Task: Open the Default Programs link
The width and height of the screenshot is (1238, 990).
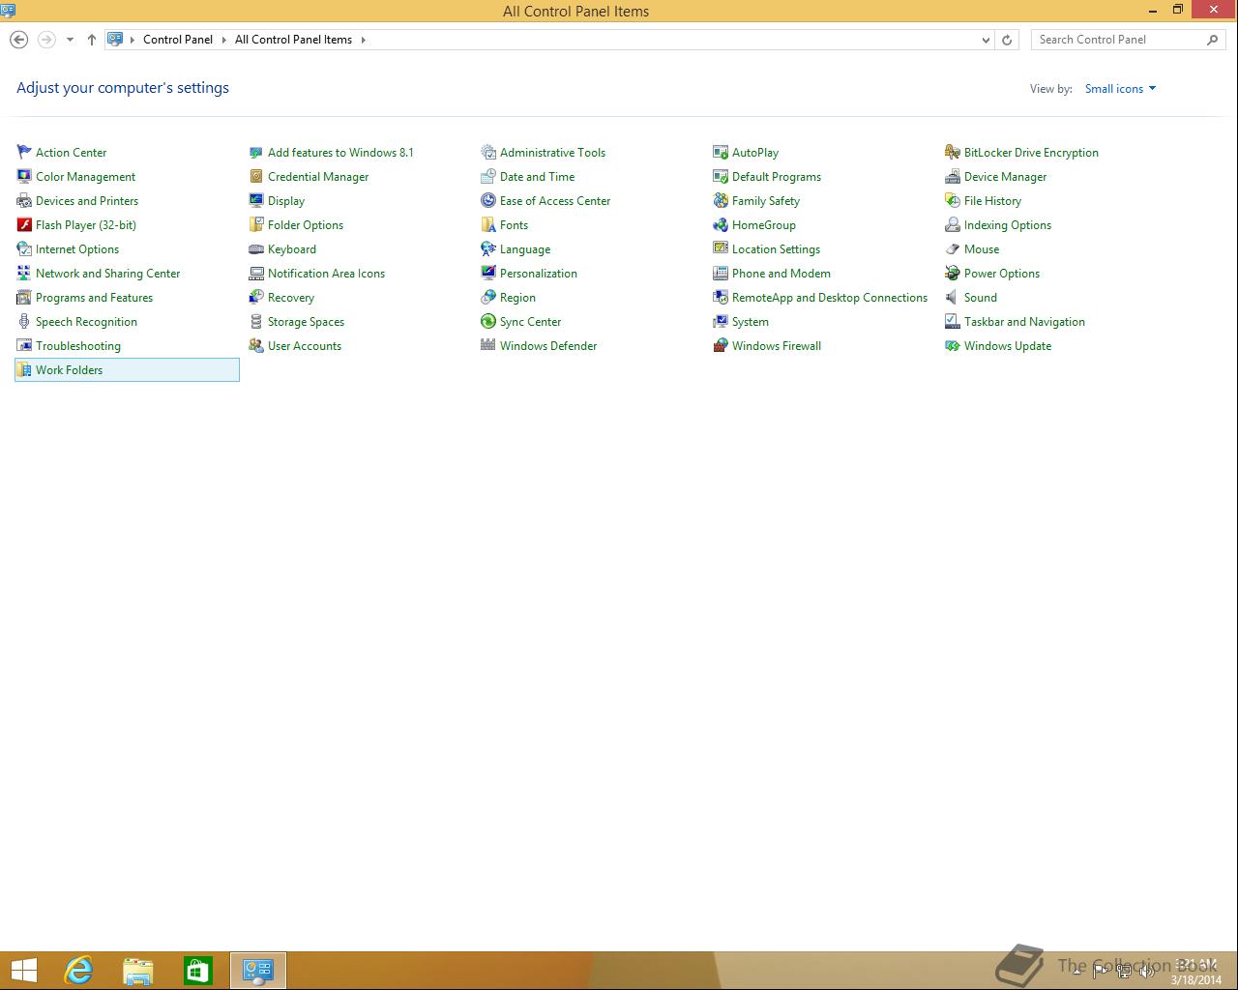Action: tap(777, 177)
